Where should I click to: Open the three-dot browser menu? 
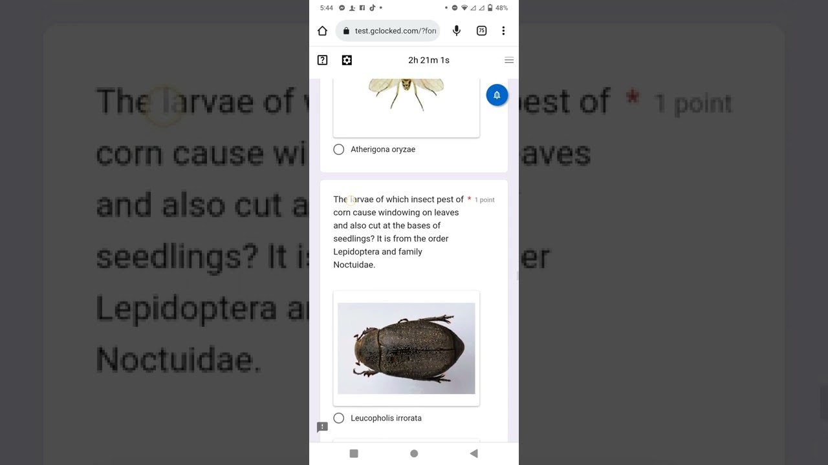click(x=503, y=30)
